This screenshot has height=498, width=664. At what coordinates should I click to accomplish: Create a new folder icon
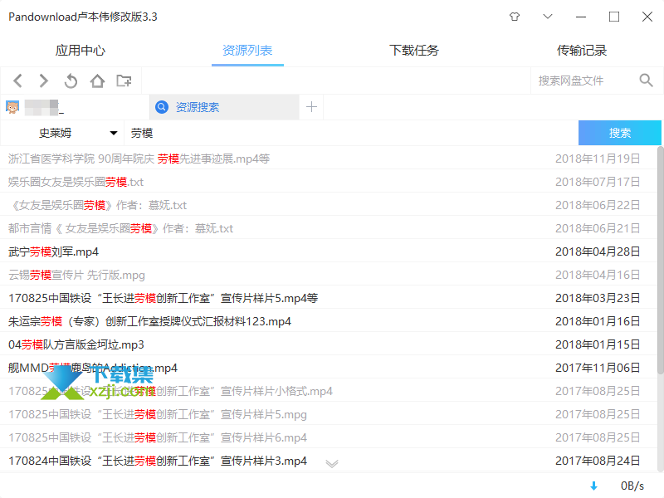point(124,81)
